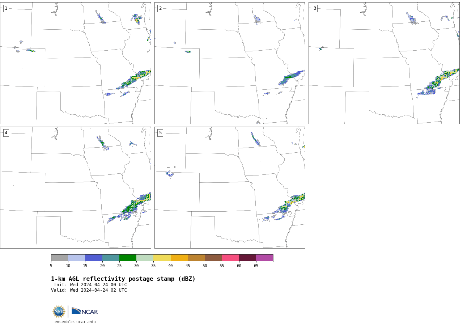Click the panel number 3 label
The height and width of the screenshot is (326, 463).
(314, 8)
